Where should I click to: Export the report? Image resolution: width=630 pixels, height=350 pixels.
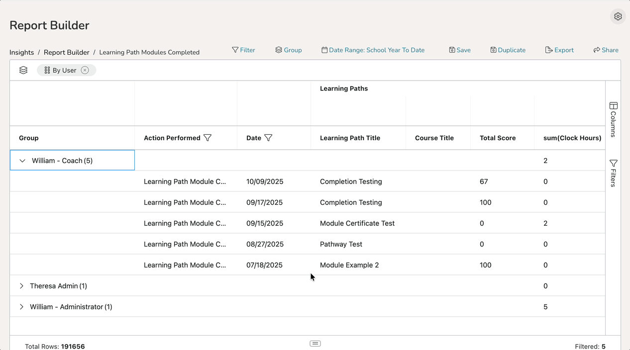tap(559, 50)
